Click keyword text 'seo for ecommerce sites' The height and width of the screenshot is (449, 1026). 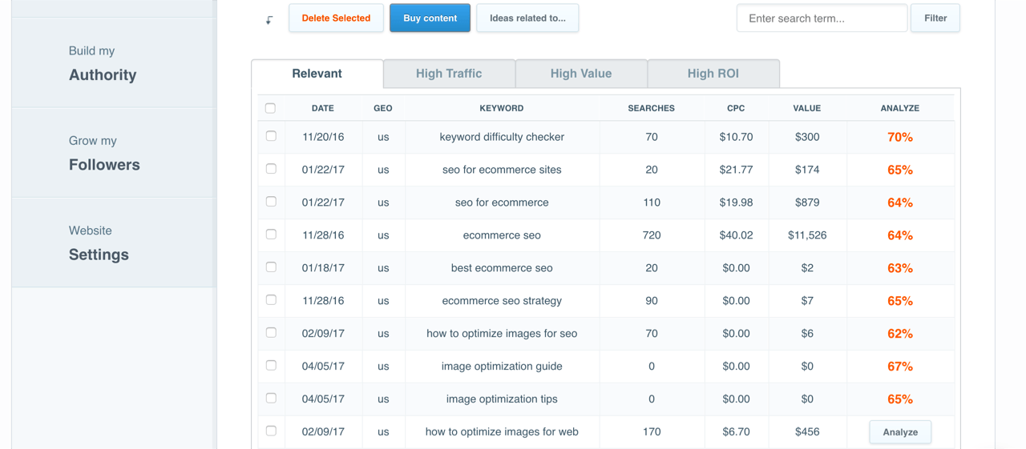[x=502, y=170]
